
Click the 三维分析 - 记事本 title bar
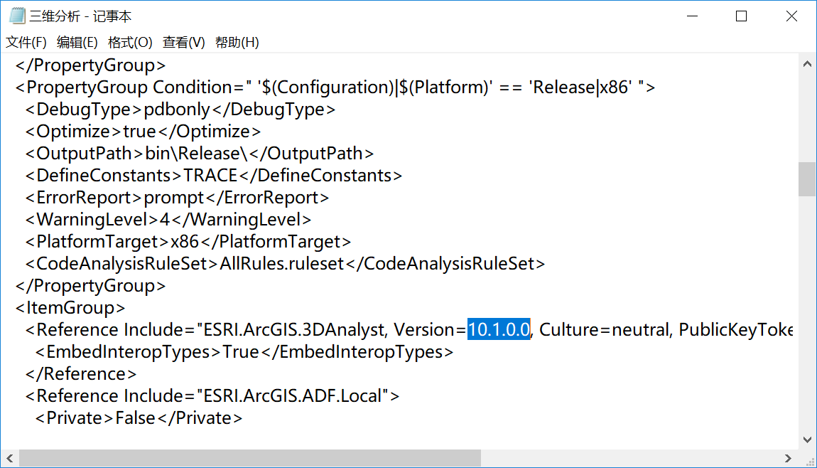pyautogui.click(x=355, y=16)
